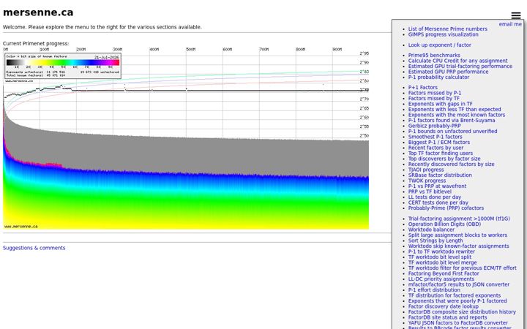
Task: Open TF worktodo bit level merge
Action: [442, 262]
